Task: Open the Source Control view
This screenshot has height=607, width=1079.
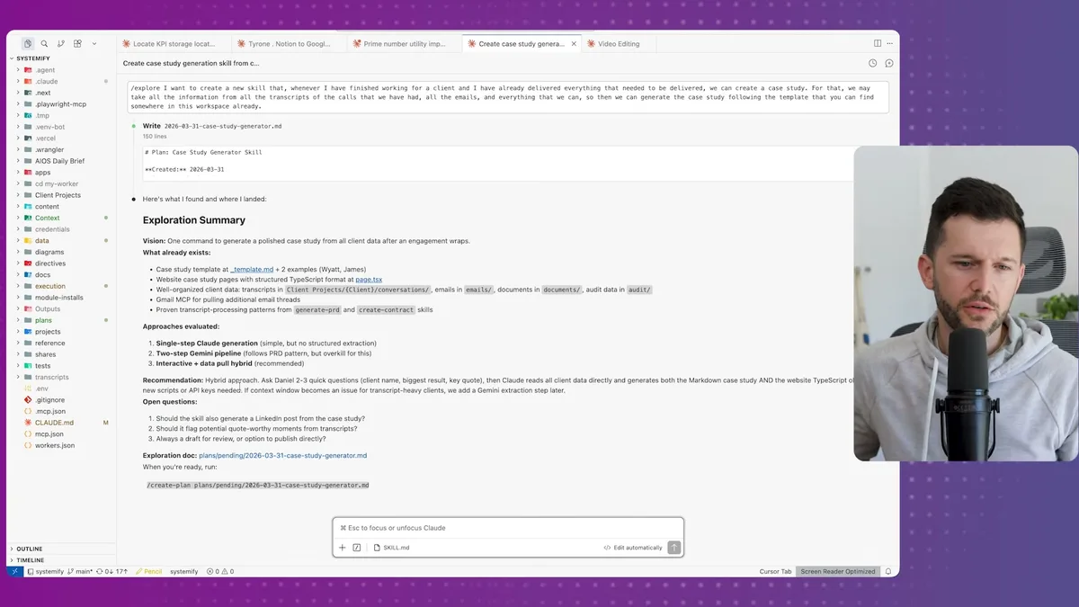Action: click(x=61, y=43)
